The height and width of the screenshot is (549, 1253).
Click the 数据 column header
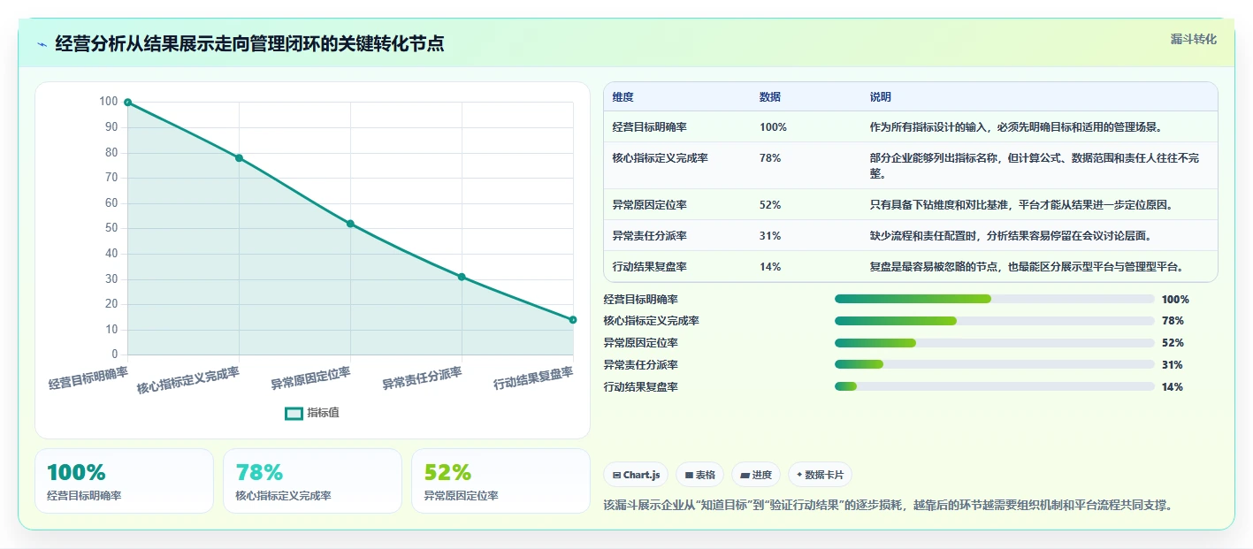point(770,97)
